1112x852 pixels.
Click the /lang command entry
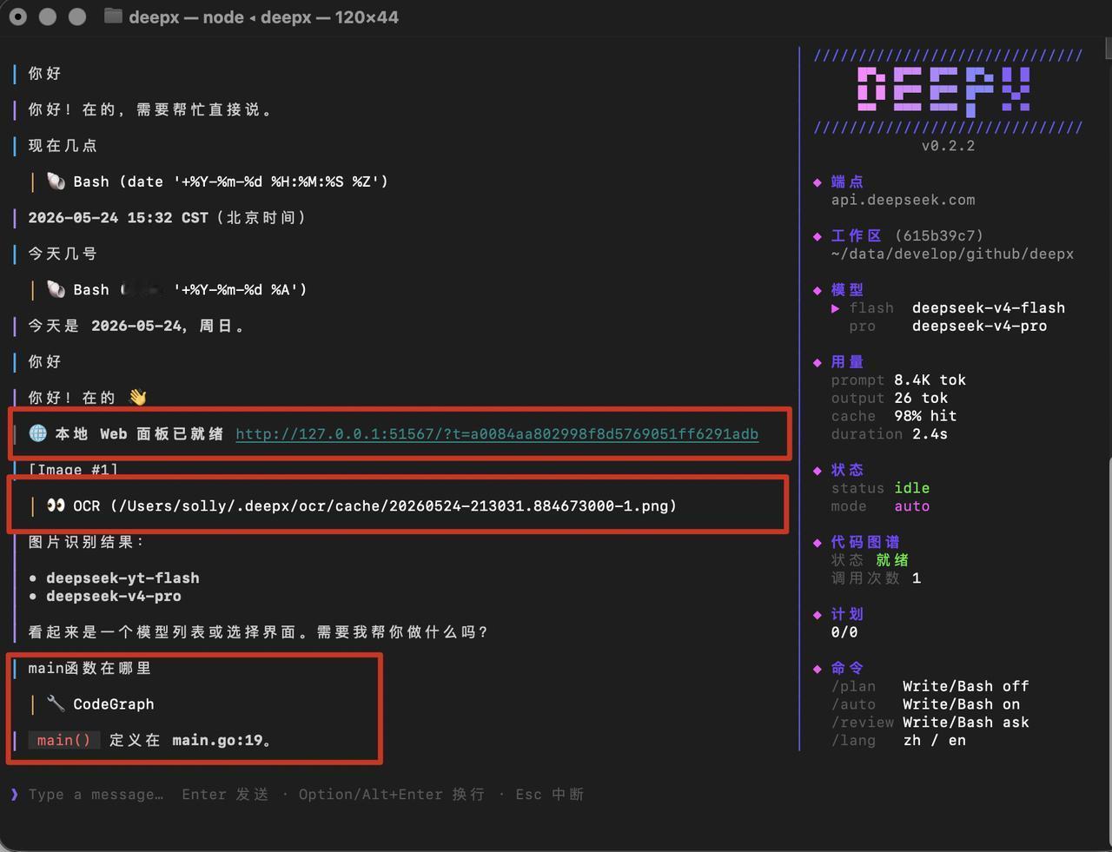click(x=898, y=740)
